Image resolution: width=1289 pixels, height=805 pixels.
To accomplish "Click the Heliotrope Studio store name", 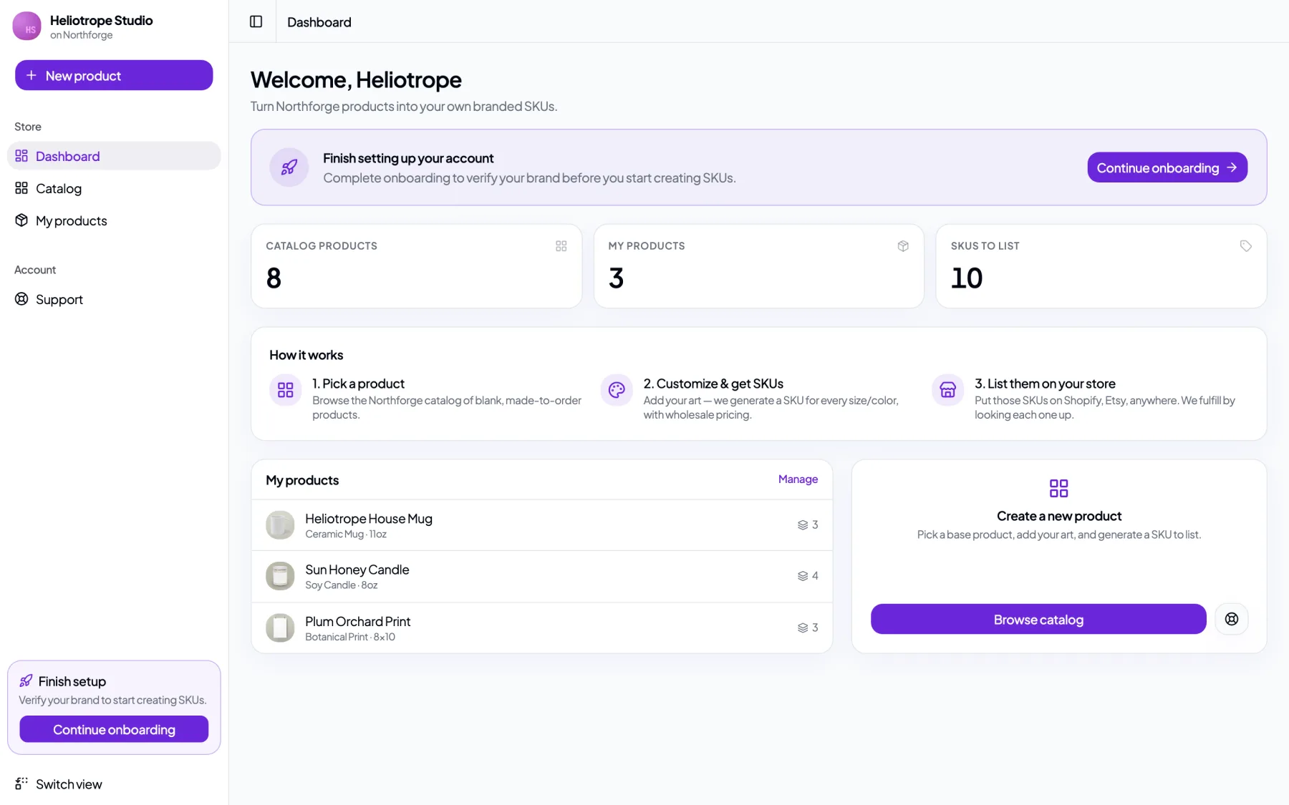I will (102, 20).
